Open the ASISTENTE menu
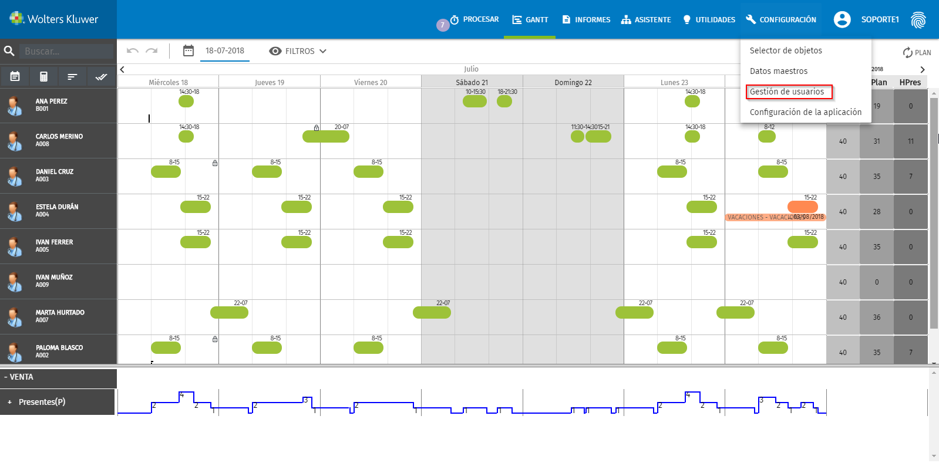Viewport: 939px width, 463px height. point(646,19)
